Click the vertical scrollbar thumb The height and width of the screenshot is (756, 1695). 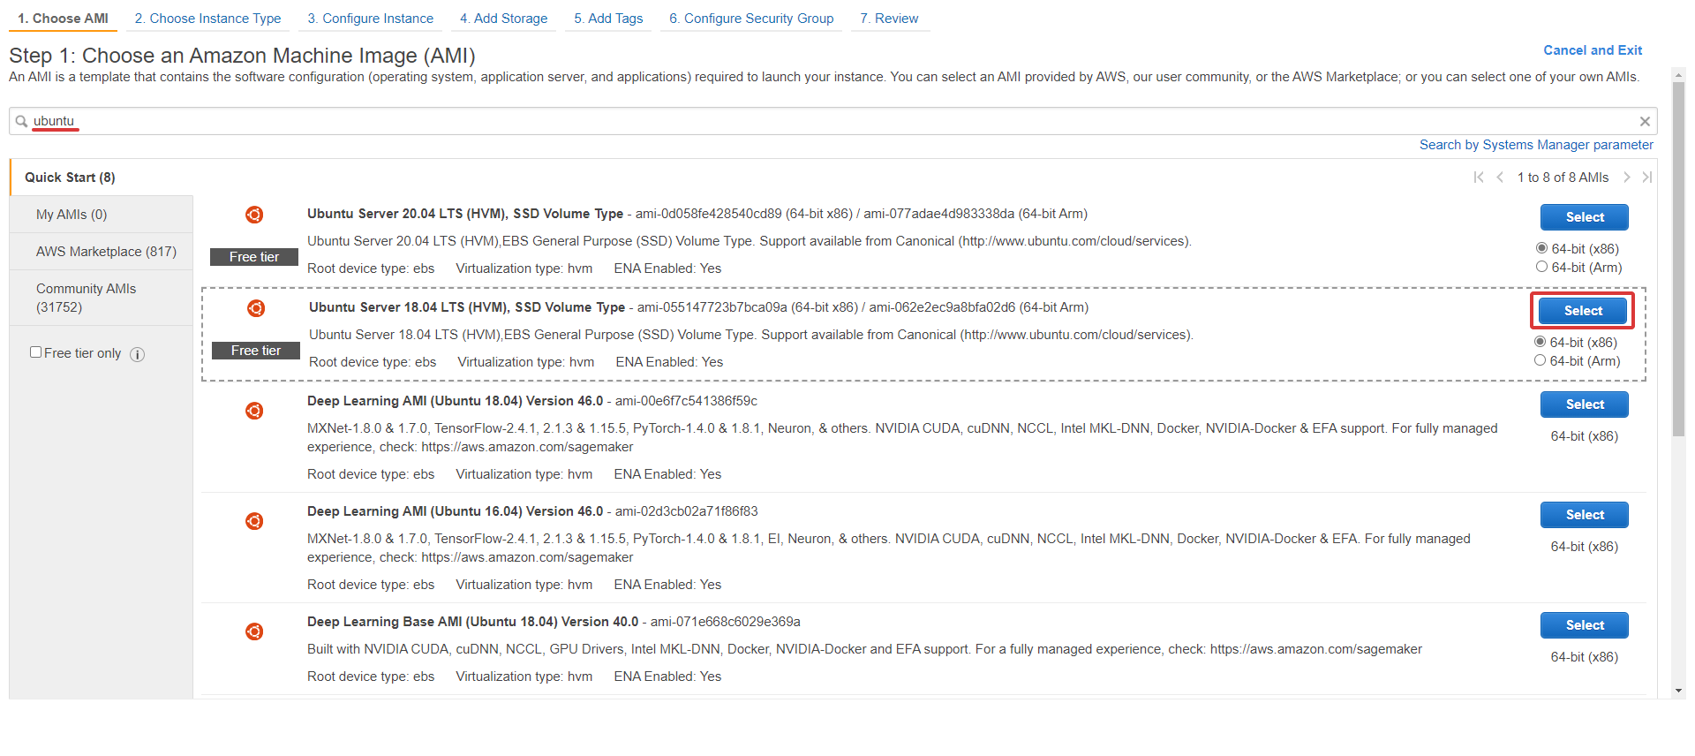coord(1678,261)
